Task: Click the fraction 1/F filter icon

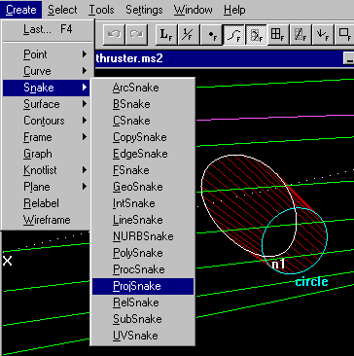Action: click(x=189, y=34)
